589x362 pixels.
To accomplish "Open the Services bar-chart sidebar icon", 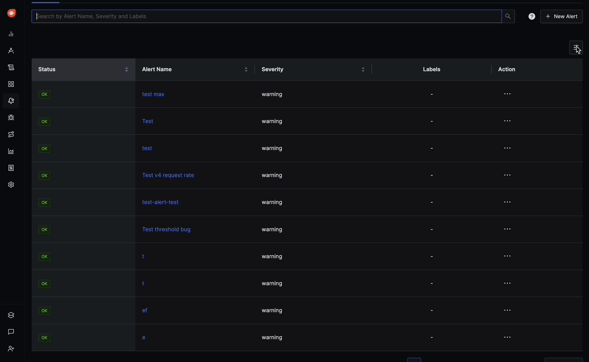I will [11, 34].
